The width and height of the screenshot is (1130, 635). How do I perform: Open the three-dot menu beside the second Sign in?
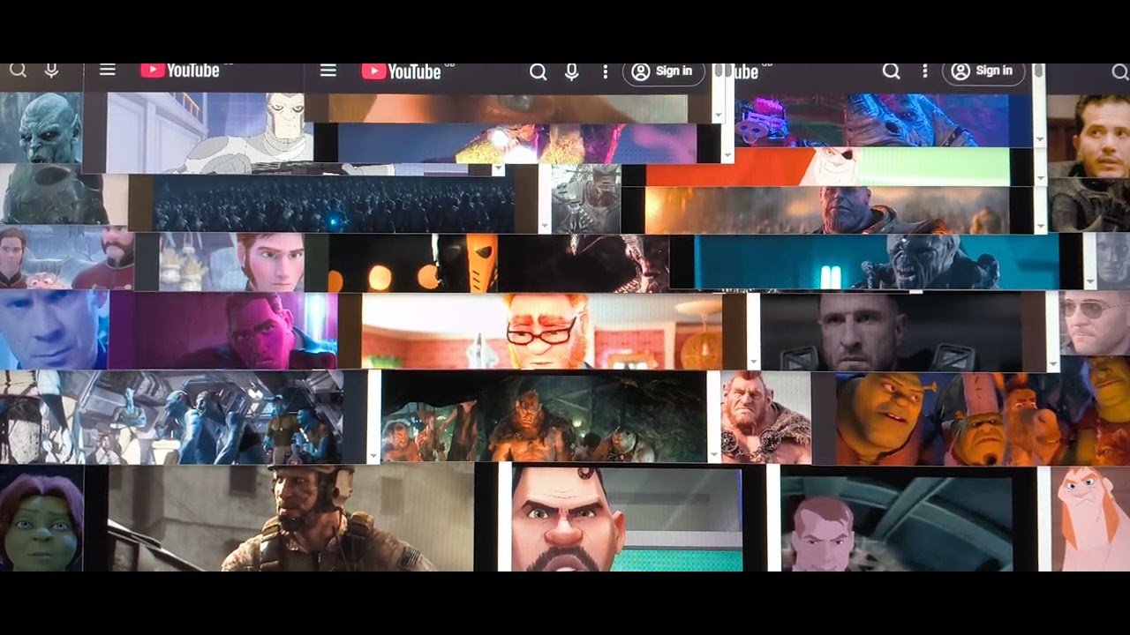(x=925, y=71)
